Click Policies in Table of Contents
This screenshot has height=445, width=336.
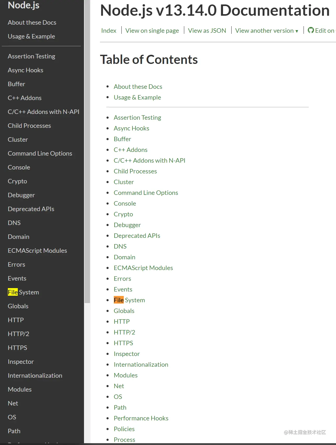point(124,429)
